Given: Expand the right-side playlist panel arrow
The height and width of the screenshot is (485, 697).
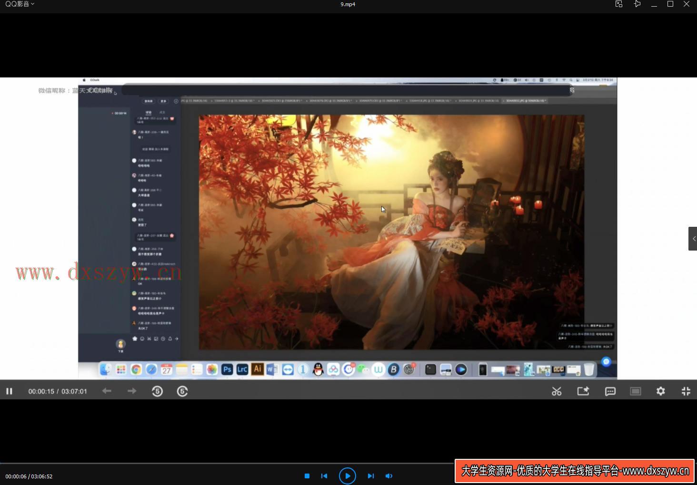Looking at the screenshot, I should (x=693, y=239).
